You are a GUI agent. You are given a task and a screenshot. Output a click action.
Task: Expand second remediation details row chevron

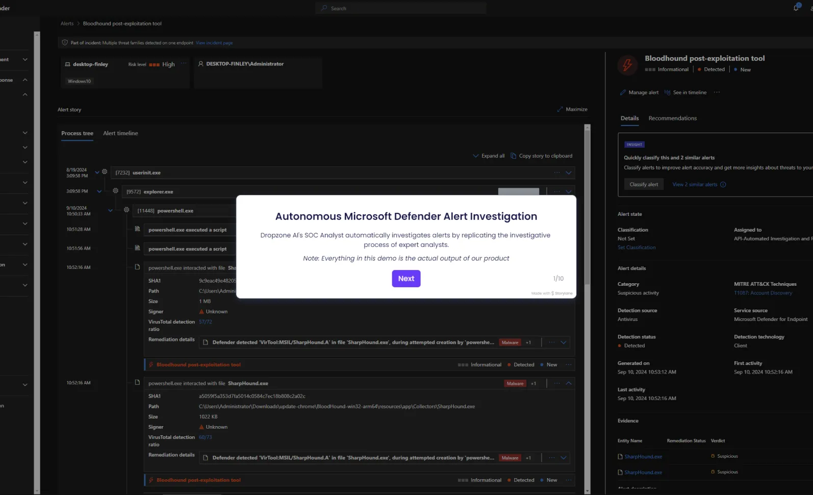tap(564, 458)
